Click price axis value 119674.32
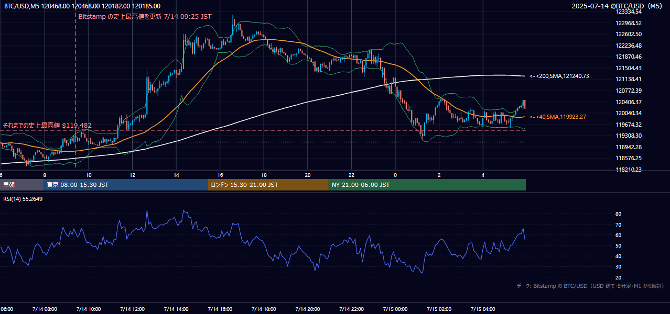 (629, 125)
